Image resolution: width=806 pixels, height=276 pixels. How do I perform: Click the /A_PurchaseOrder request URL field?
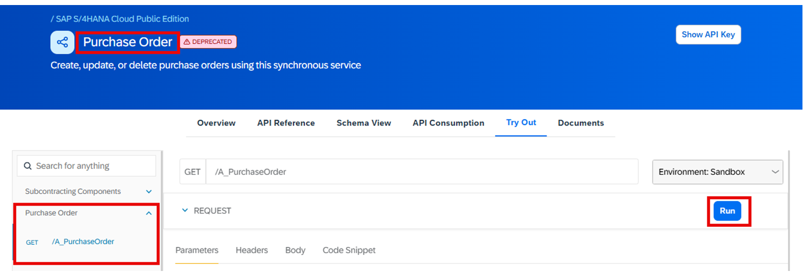point(422,172)
